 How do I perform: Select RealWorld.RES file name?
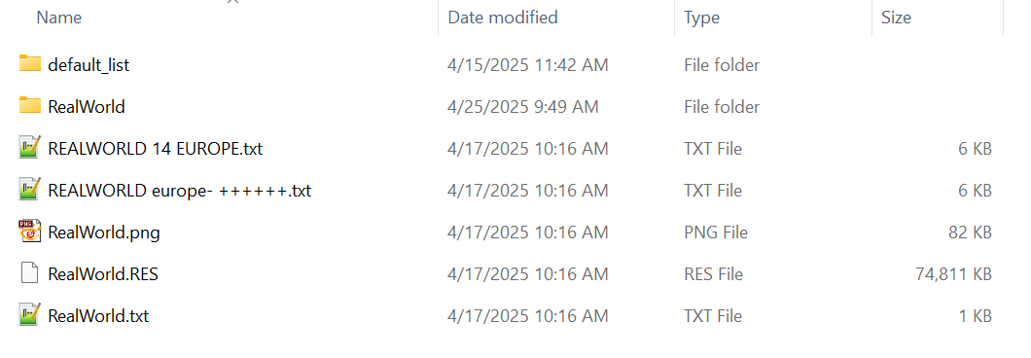tap(103, 273)
